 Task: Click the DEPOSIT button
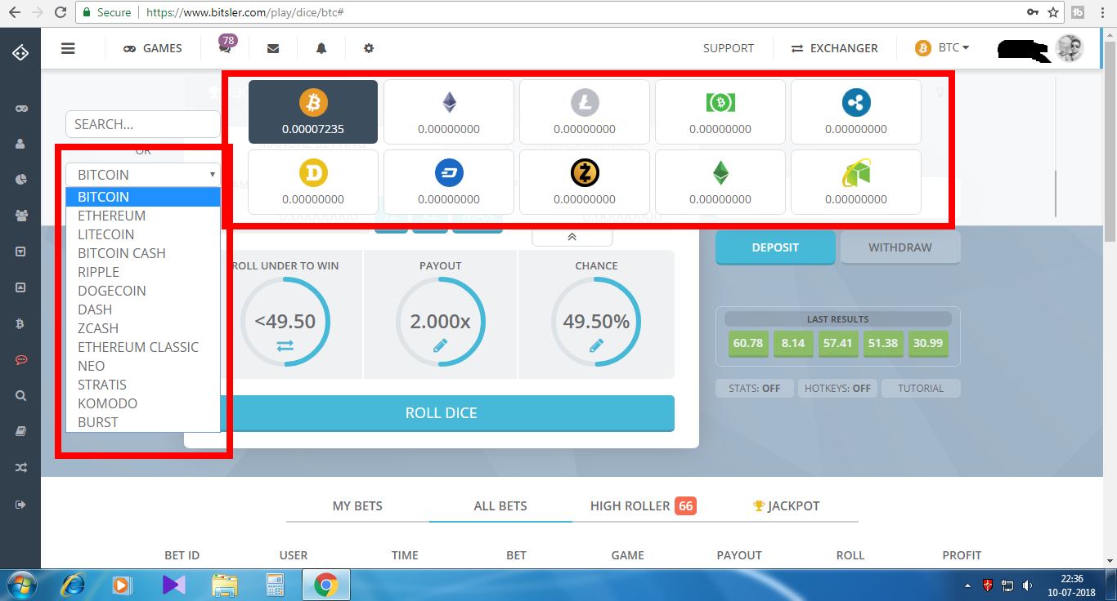coord(775,247)
